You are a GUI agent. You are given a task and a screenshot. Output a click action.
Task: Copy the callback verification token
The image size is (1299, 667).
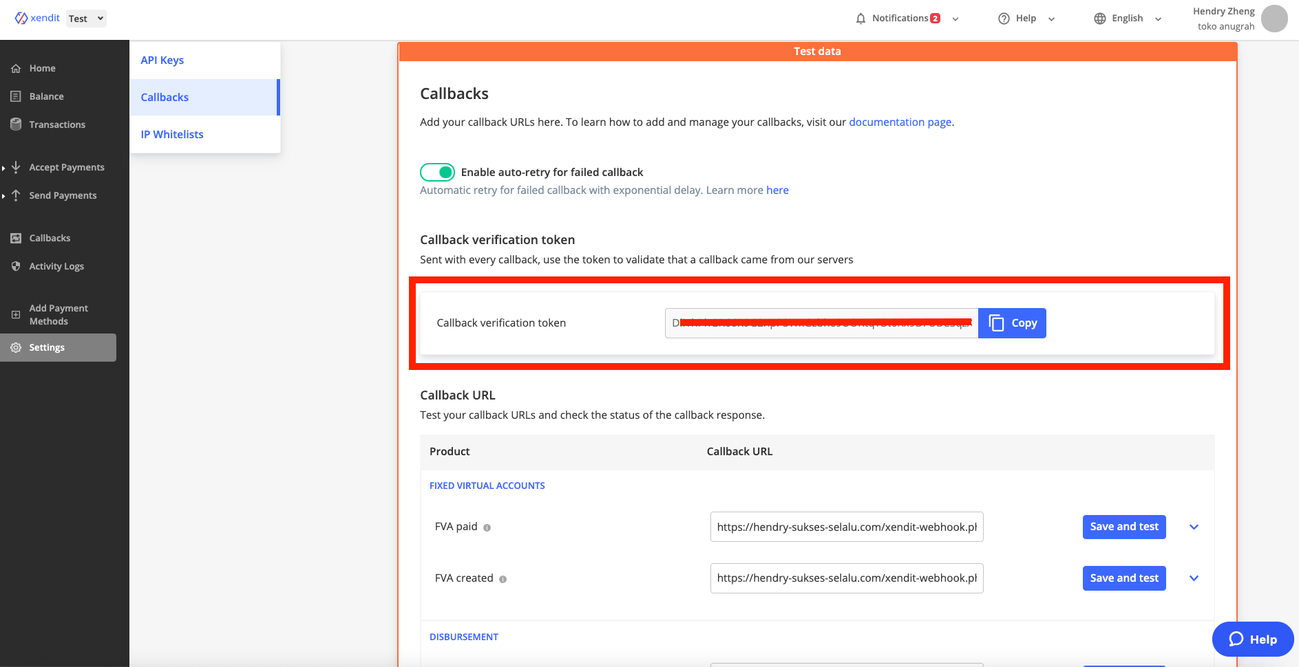pyautogui.click(x=1012, y=323)
